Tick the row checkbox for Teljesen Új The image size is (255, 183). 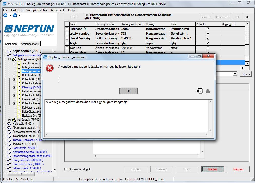[x=67, y=29]
